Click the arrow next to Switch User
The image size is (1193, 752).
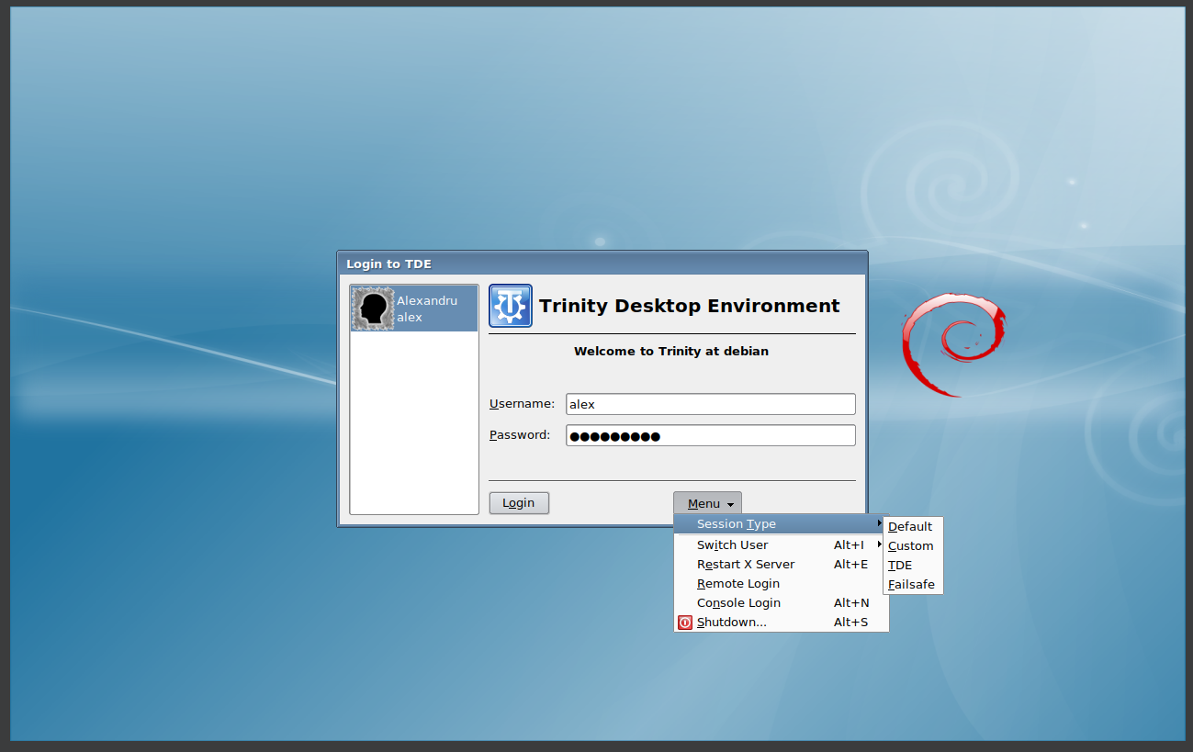tap(879, 544)
